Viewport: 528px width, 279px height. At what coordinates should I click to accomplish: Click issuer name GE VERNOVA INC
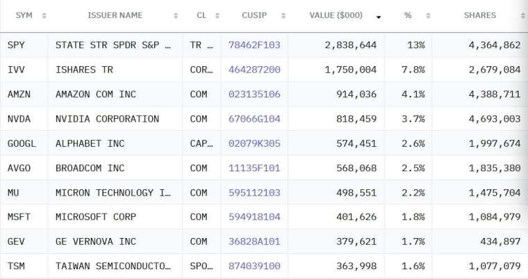pos(96,241)
